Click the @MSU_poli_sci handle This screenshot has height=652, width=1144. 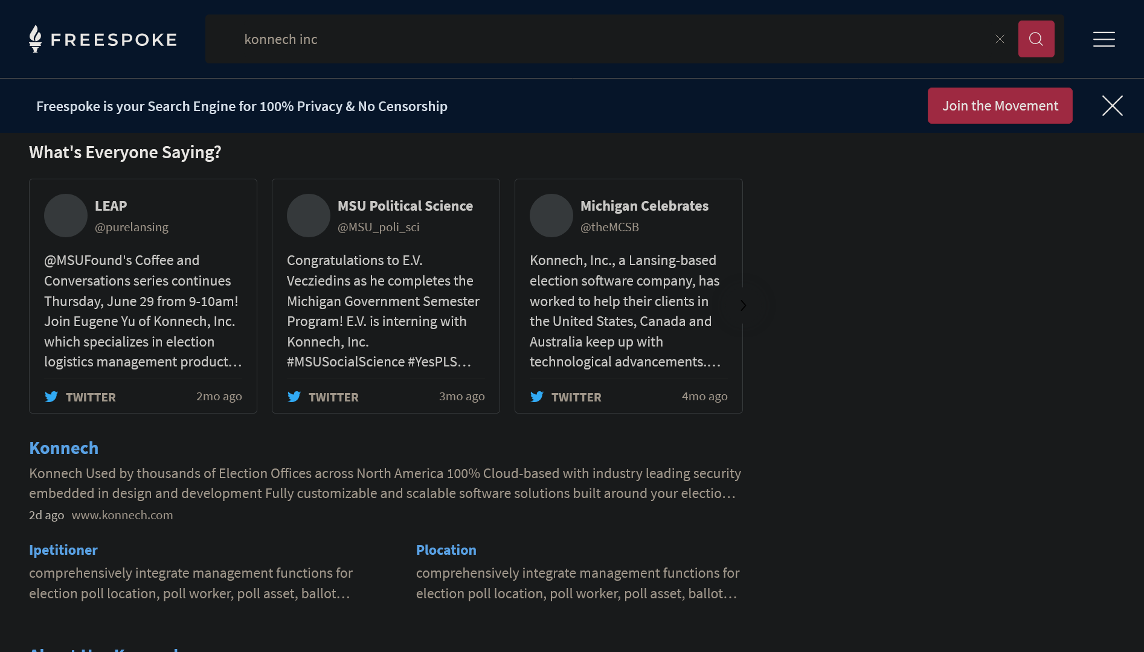pyautogui.click(x=378, y=227)
